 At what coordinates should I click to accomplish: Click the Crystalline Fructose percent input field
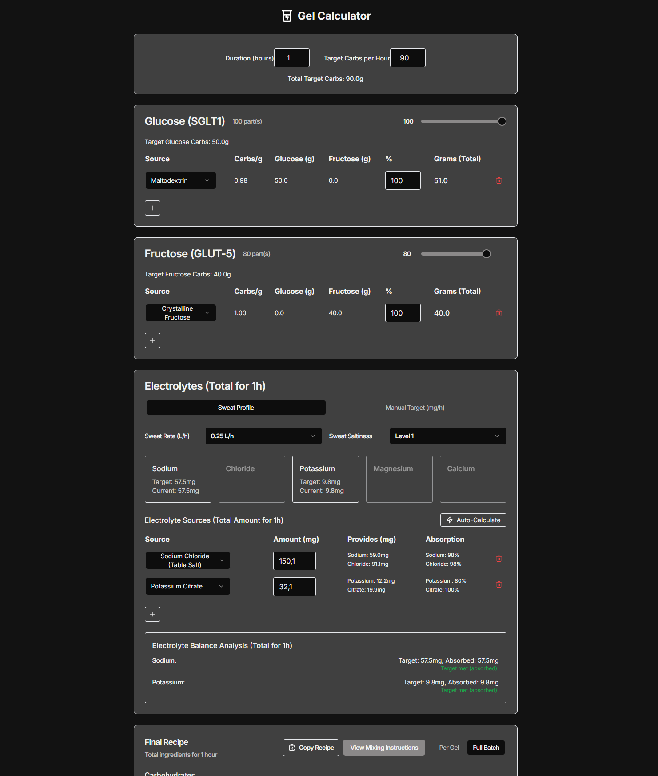click(403, 313)
